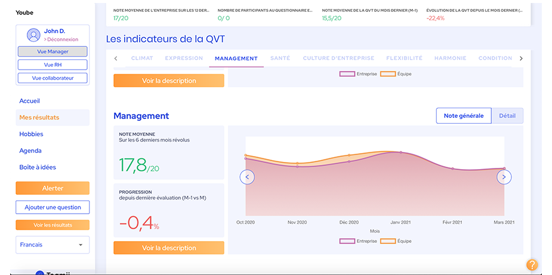Screen dimensions: 552x275
Task: Switch to the Détail view
Action: coord(507,115)
